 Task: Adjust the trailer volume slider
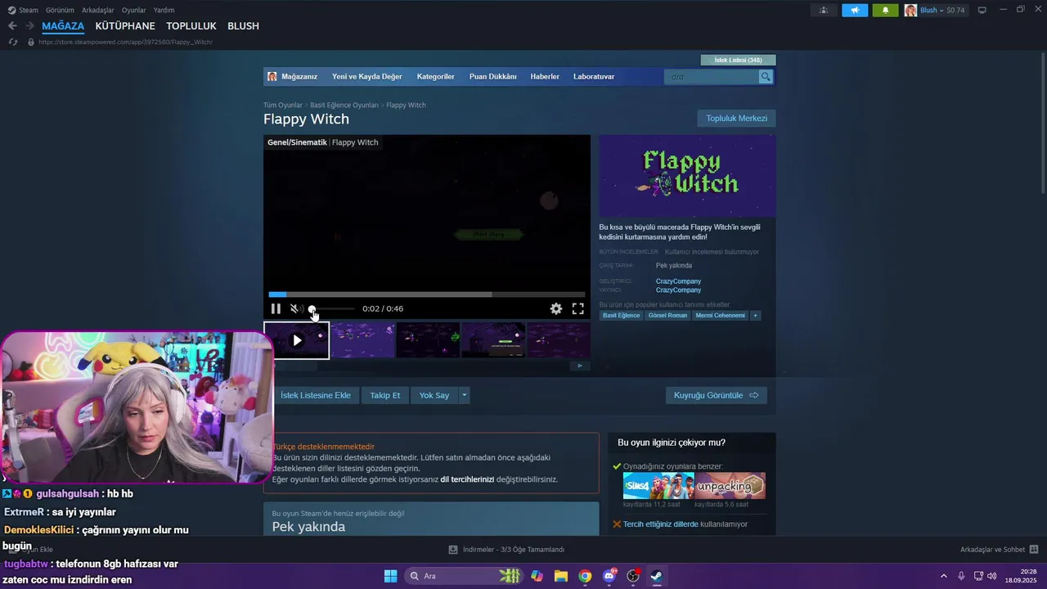[x=331, y=308]
